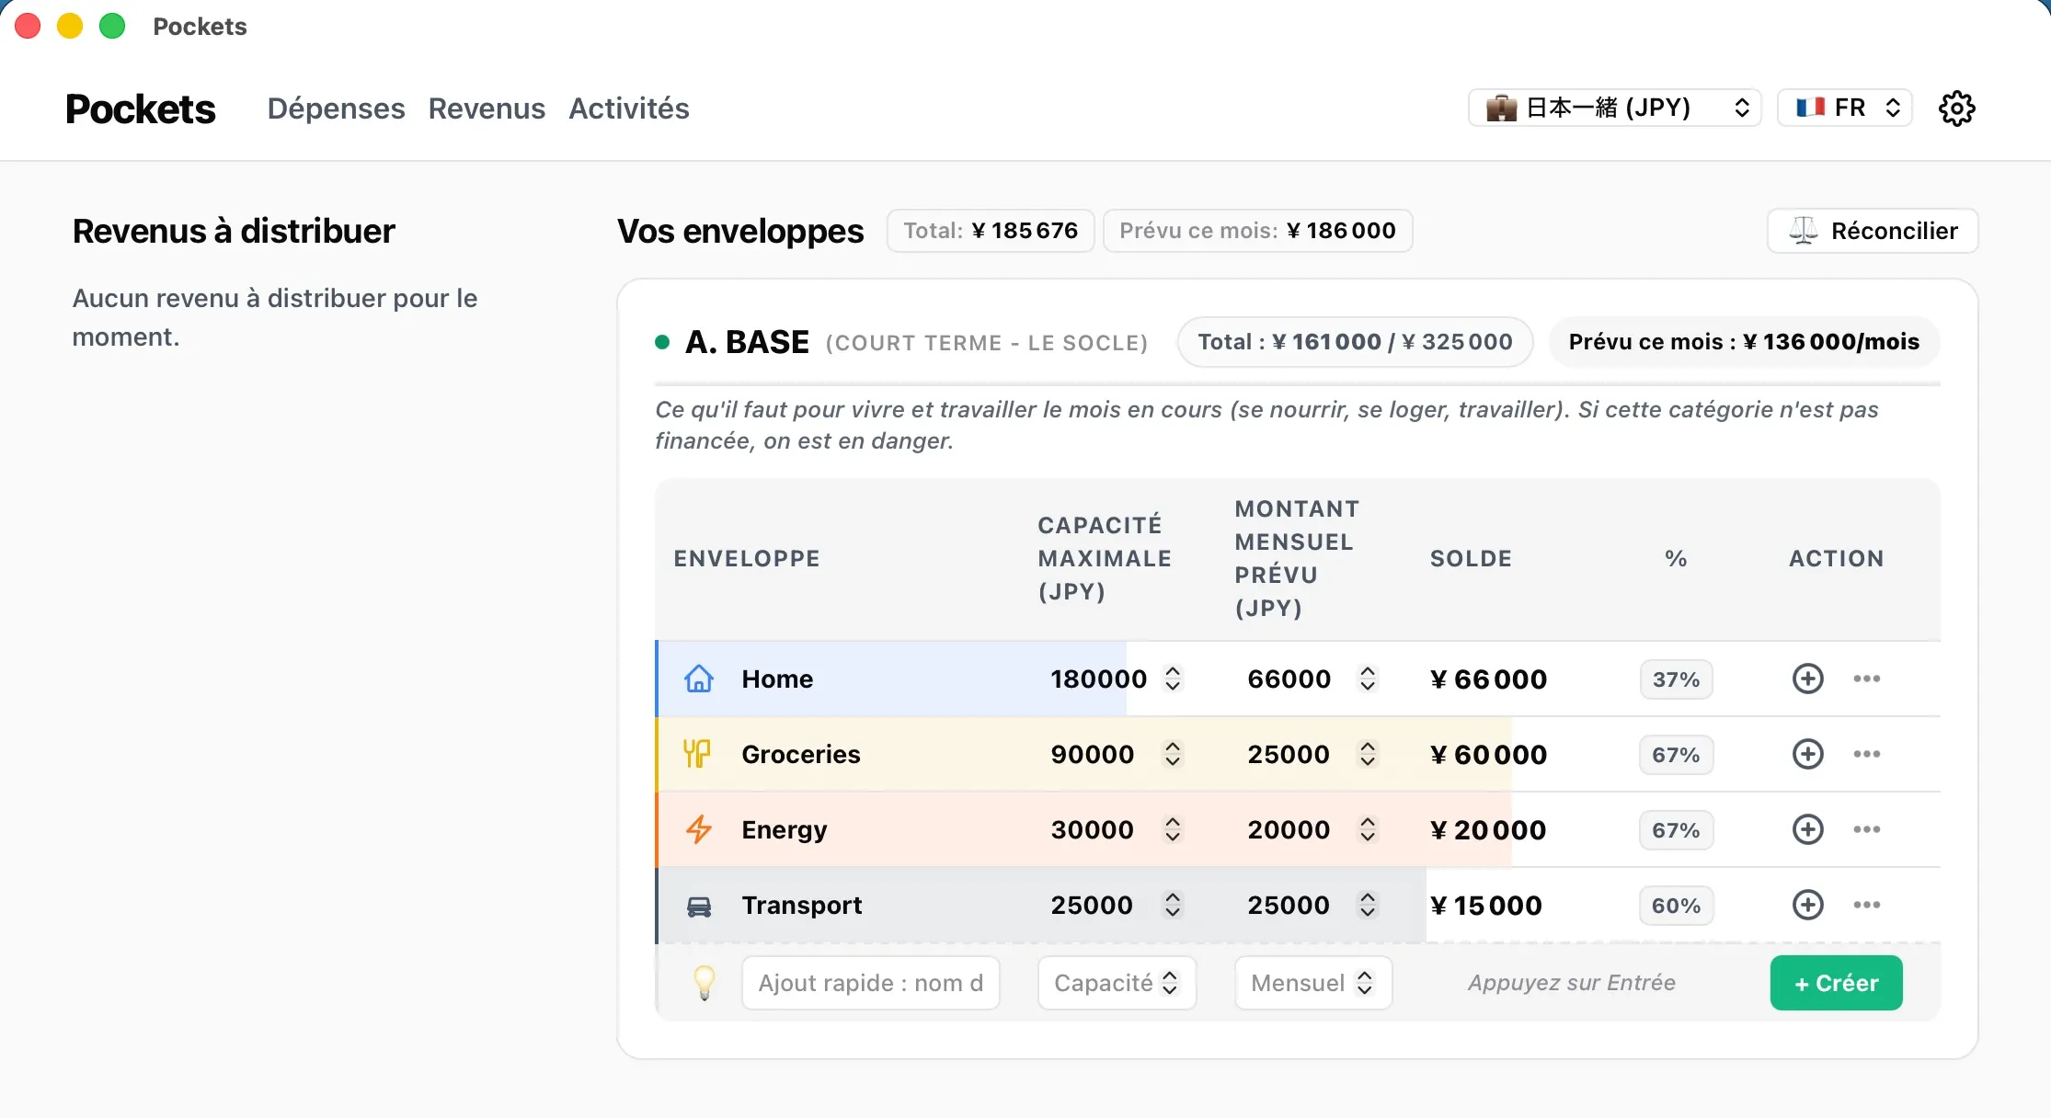The width and height of the screenshot is (2051, 1118).
Task: Go to the Dépenses tab
Action: tap(336, 108)
